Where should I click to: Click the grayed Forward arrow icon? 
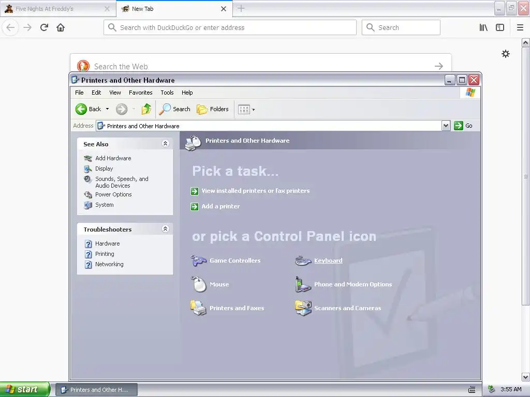pyautogui.click(x=122, y=109)
